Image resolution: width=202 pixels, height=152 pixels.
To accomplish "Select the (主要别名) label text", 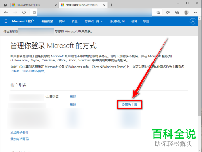I will pos(53,97).
